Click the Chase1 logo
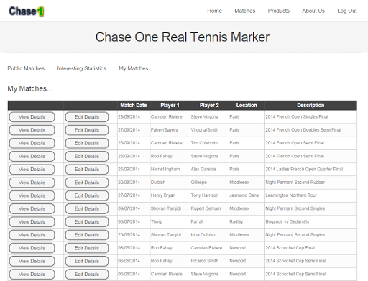This screenshot has height=281, width=368. point(27,11)
